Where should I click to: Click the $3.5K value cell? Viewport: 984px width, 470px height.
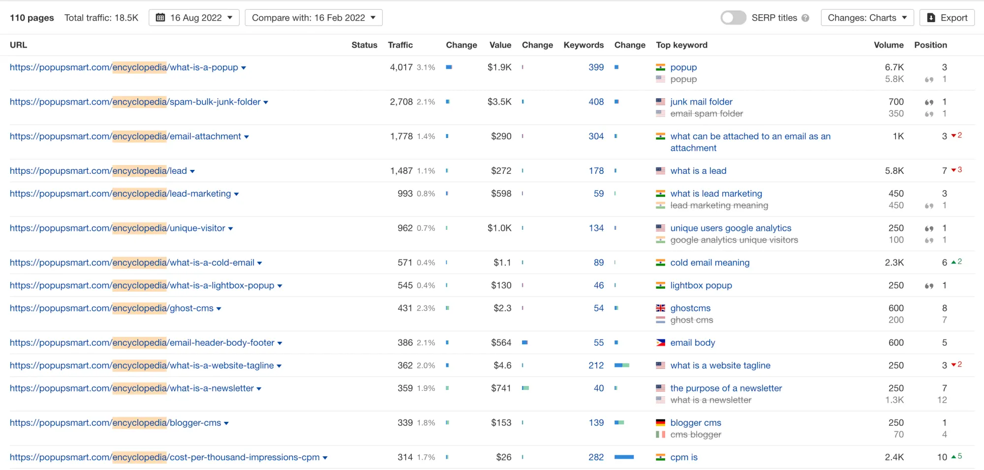(x=499, y=102)
